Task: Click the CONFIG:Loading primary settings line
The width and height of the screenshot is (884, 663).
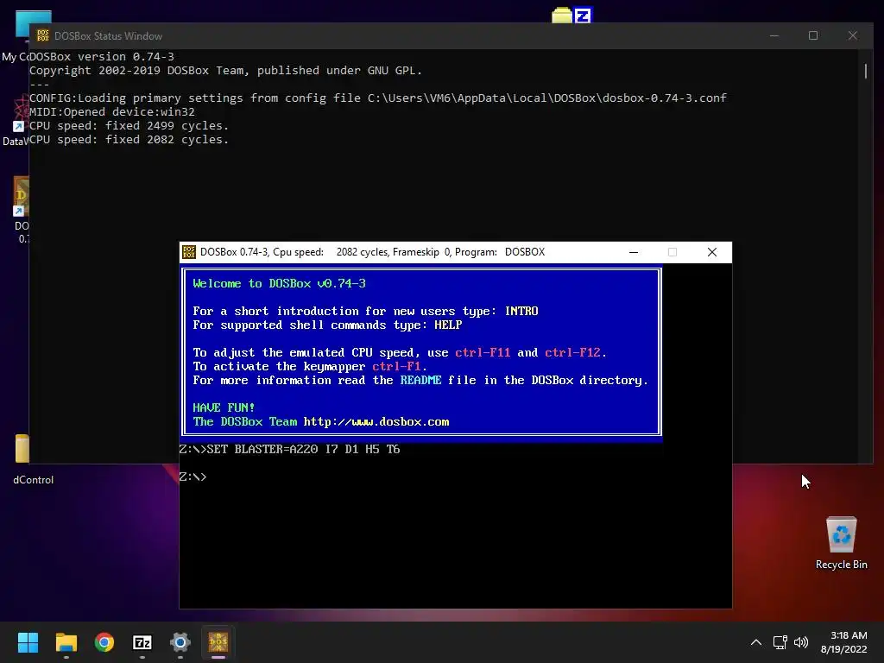Action: coord(378,98)
